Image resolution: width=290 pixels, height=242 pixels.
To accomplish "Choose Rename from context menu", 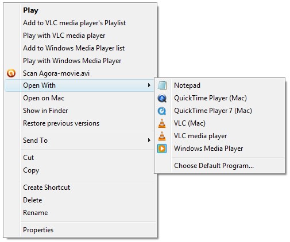I will [x=36, y=213].
